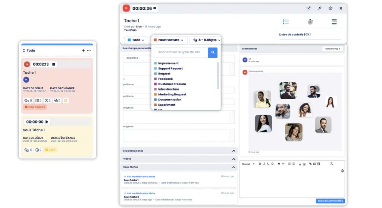Toggle strikethrough in comment editor
Viewport: 382px width, 208px height.
pyautogui.click(x=272, y=164)
